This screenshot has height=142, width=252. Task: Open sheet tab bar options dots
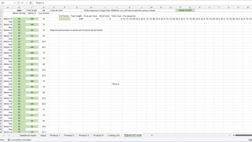(x=230, y=135)
